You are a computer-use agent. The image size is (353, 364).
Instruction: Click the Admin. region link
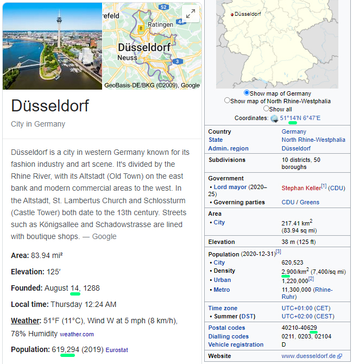(229, 148)
